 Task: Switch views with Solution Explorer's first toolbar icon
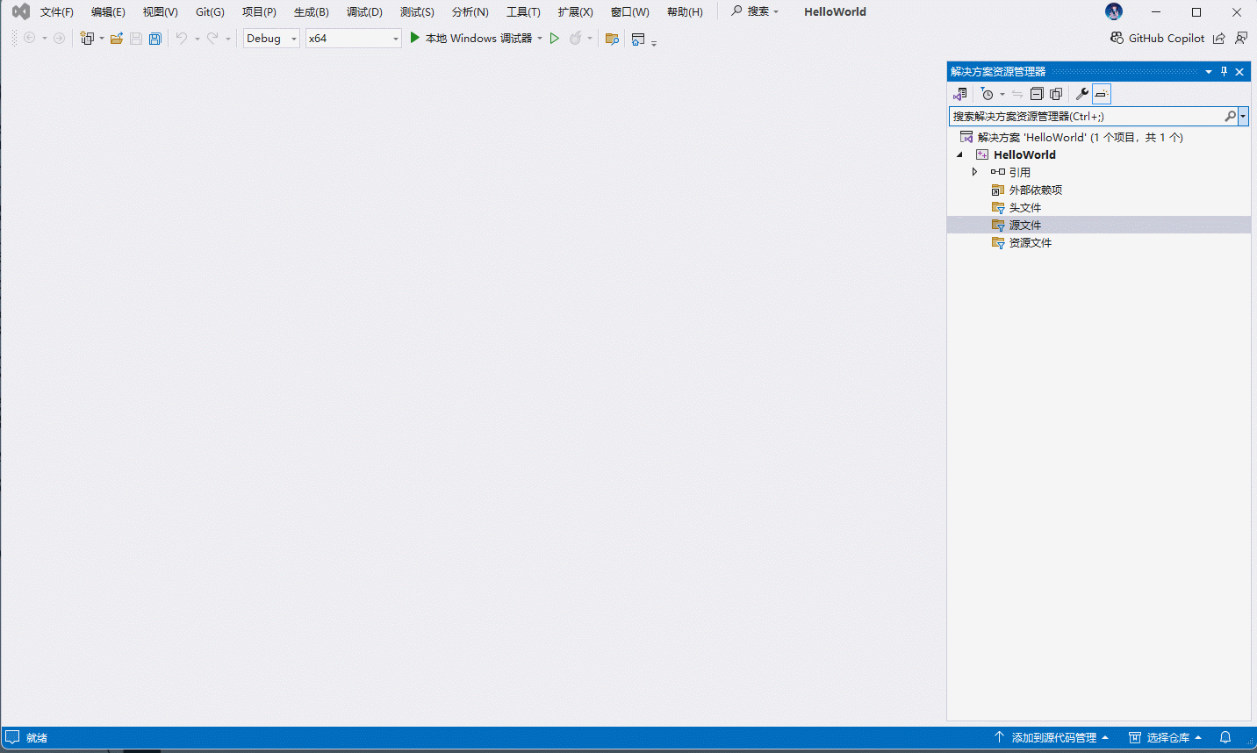(x=960, y=94)
